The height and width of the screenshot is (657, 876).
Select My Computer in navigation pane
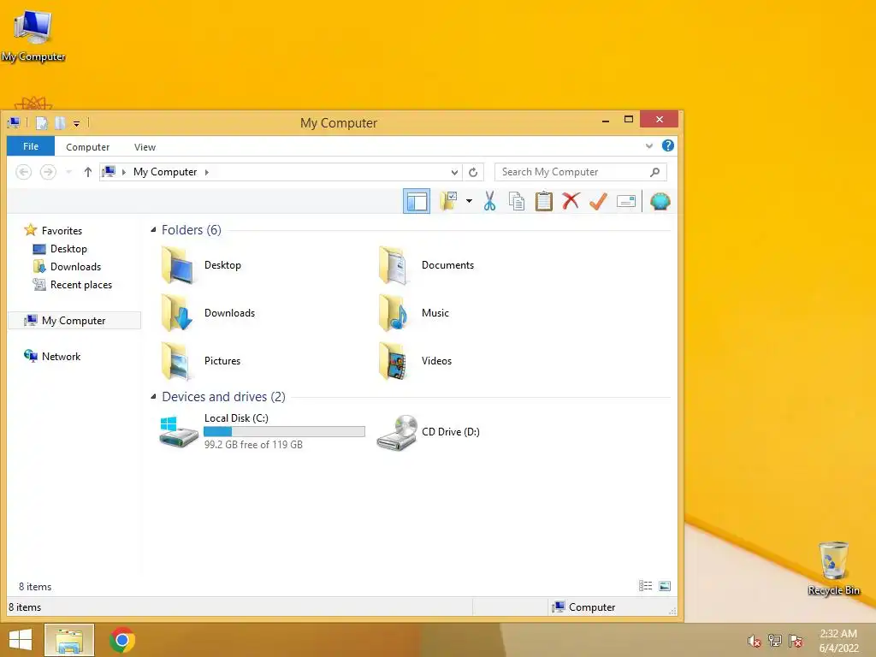[74, 321]
